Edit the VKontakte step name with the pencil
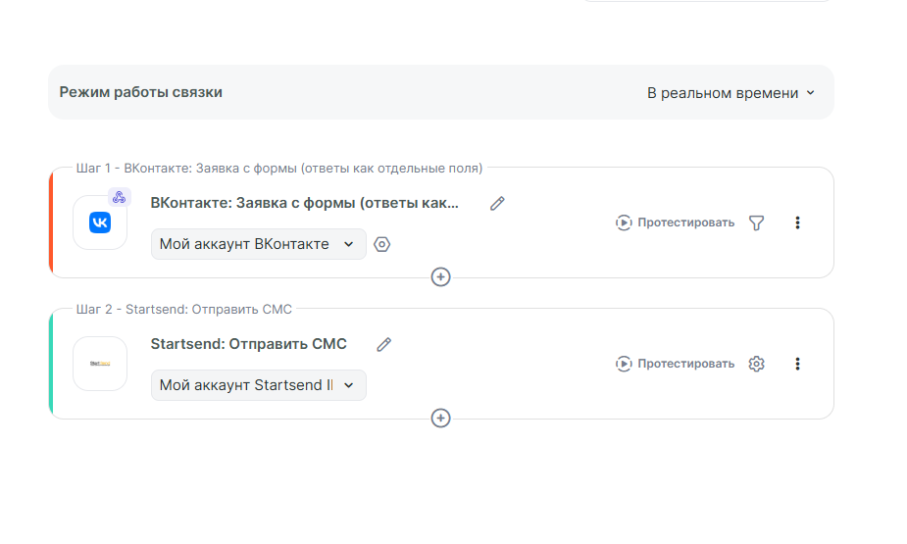Screen dimensions: 907x544 [497, 203]
